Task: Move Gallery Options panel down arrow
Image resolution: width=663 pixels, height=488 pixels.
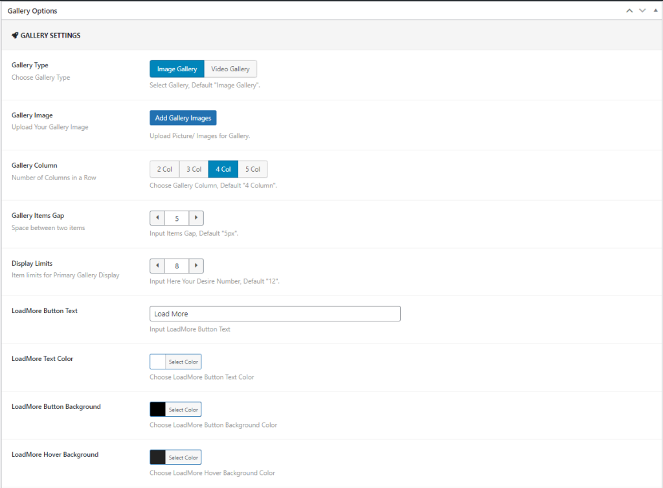Action: click(x=642, y=11)
